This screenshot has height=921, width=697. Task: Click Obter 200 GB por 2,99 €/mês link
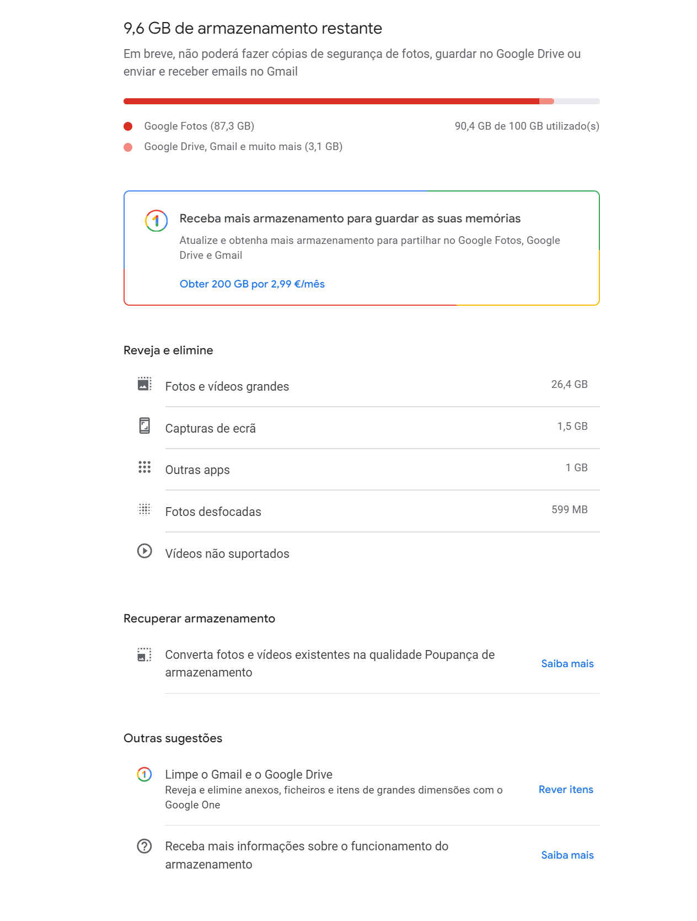coord(252,284)
